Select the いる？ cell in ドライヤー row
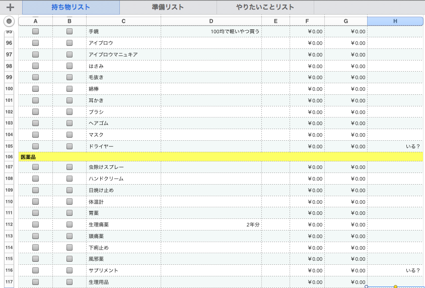This screenshot has width=425, height=288. 395,146
